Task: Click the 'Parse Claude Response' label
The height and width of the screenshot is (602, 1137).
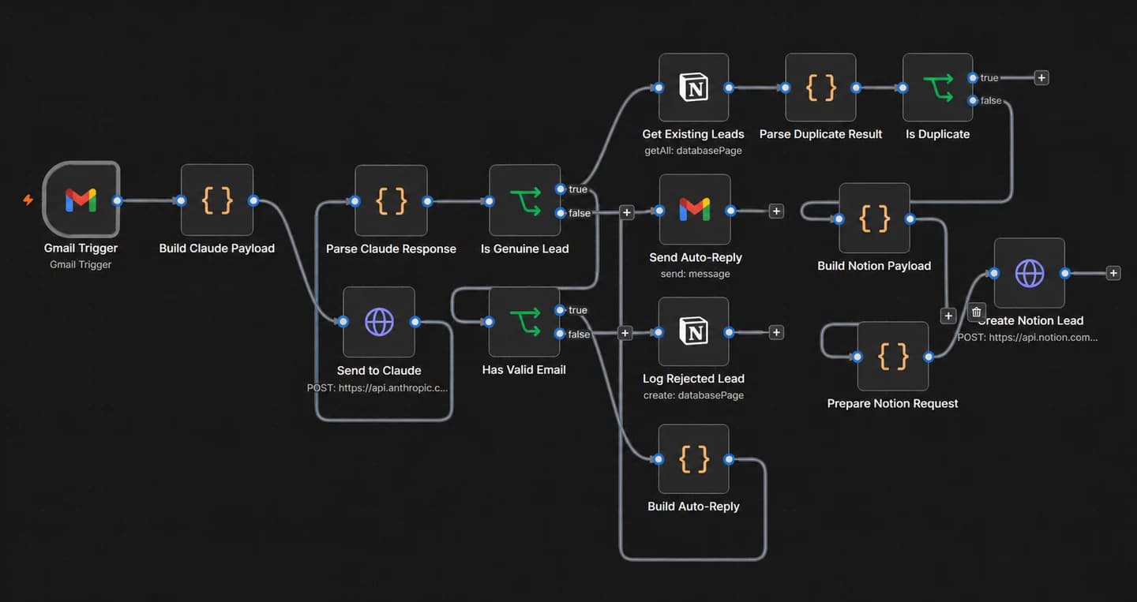Action: (391, 249)
